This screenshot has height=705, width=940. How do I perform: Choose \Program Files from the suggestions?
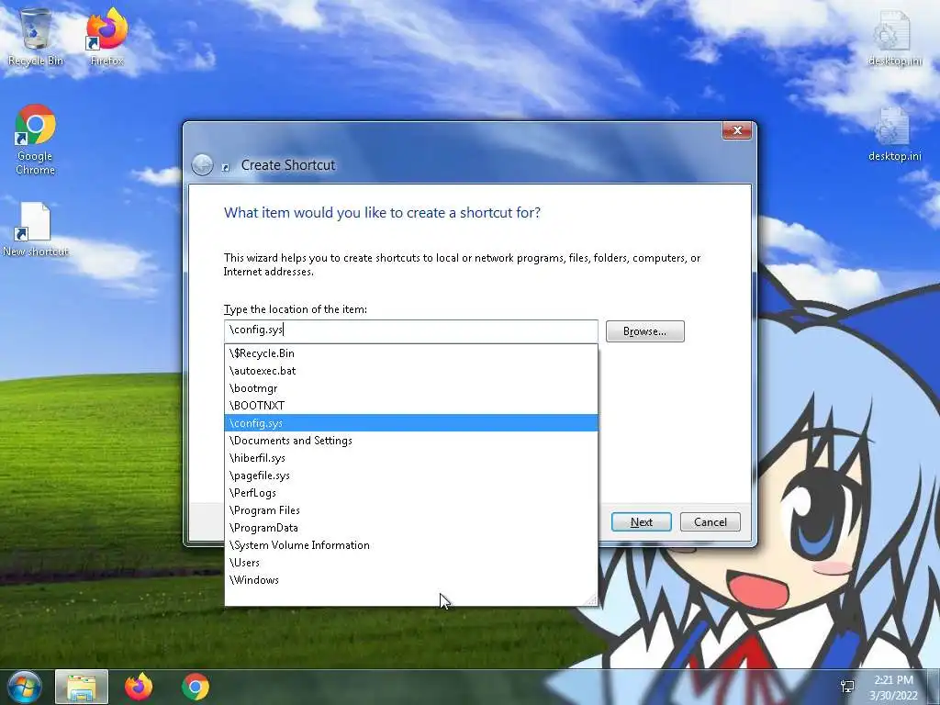(x=411, y=510)
